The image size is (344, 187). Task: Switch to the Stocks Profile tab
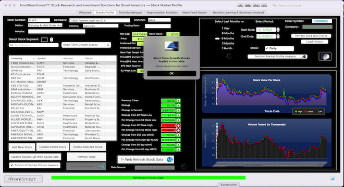click(105, 12)
